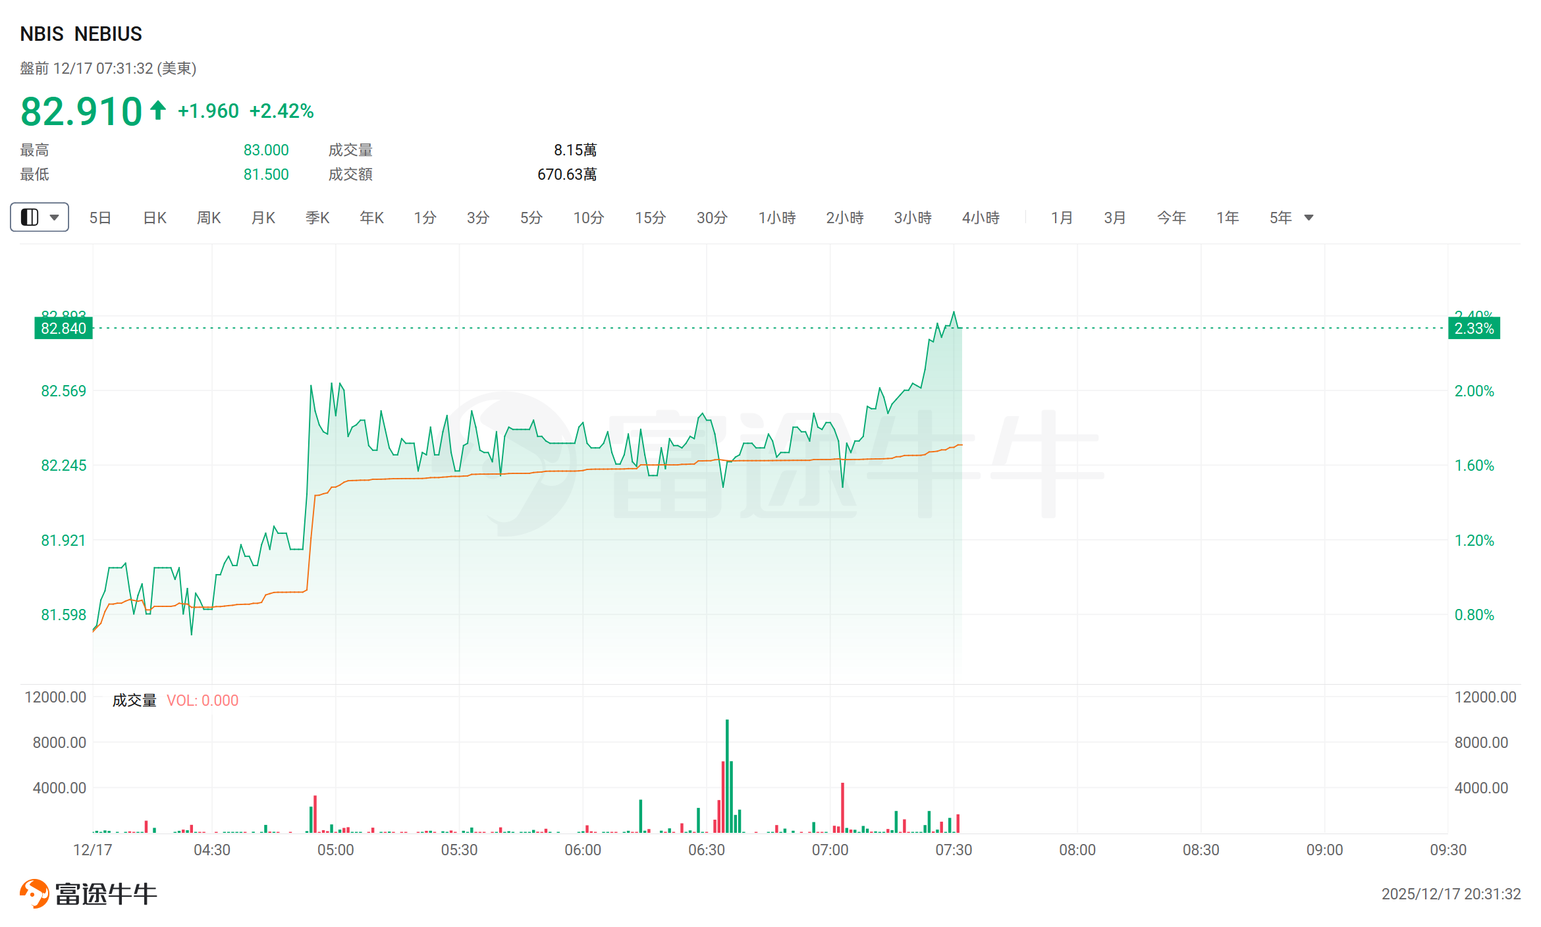
Task: Show the 今年 range
Action: pos(1172,218)
